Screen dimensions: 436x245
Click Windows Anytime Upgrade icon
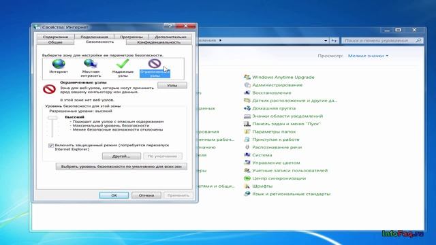(247, 77)
